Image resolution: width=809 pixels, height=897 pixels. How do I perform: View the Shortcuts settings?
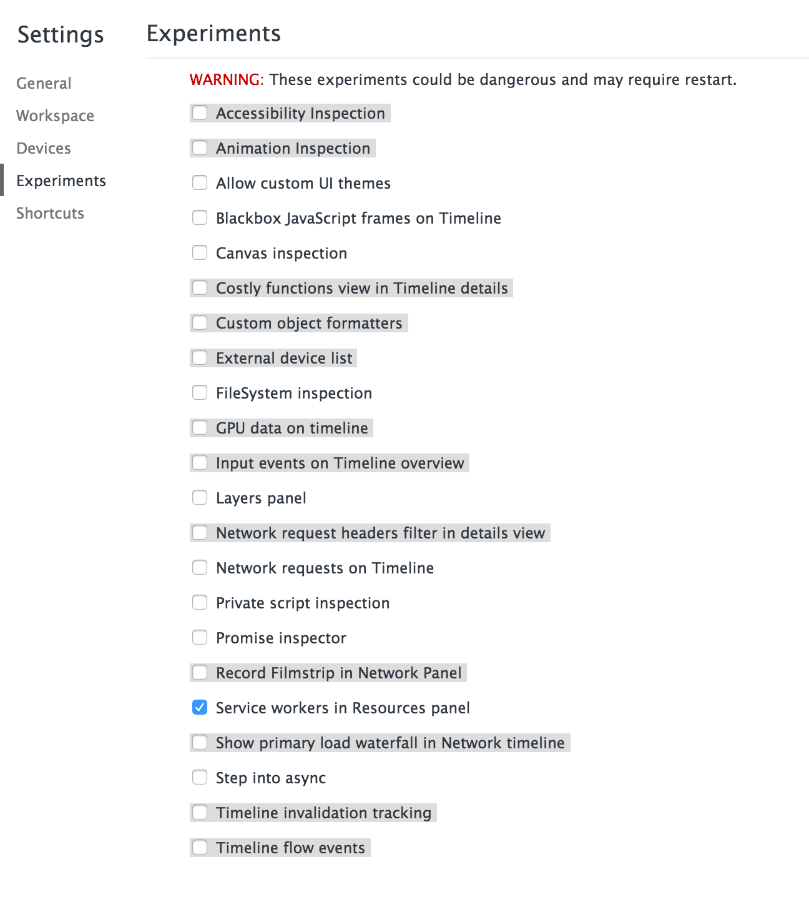point(50,212)
